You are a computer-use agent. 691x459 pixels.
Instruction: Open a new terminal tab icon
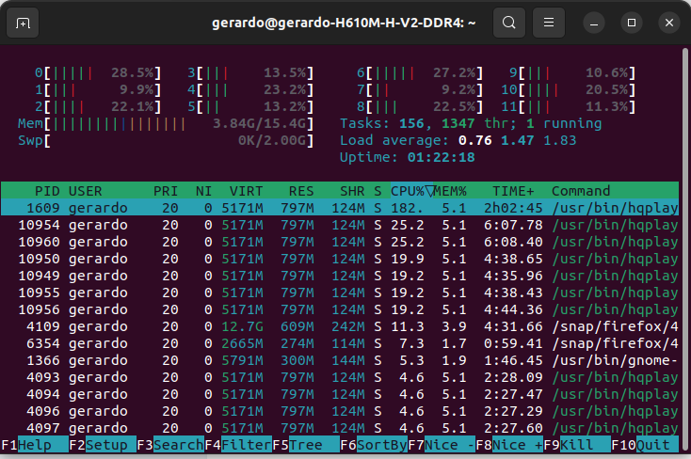(23, 22)
